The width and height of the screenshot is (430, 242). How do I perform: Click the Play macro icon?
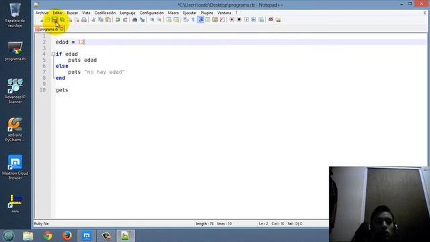coord(247,19)
